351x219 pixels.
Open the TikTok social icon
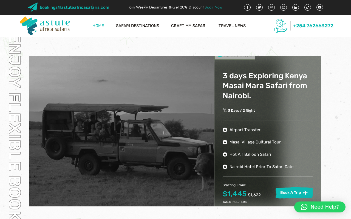coord(308,7)
